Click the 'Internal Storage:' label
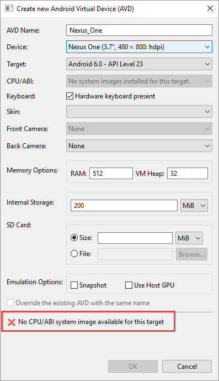Screen dimensions: 219x381 (x=30, y=202)
